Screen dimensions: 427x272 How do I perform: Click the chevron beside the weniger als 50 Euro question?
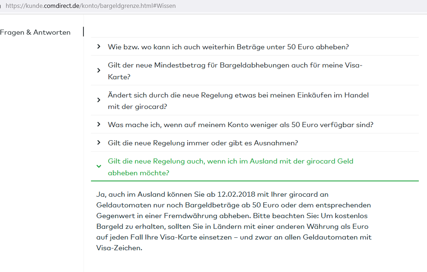pyautogui.click(x=99, y=124)
